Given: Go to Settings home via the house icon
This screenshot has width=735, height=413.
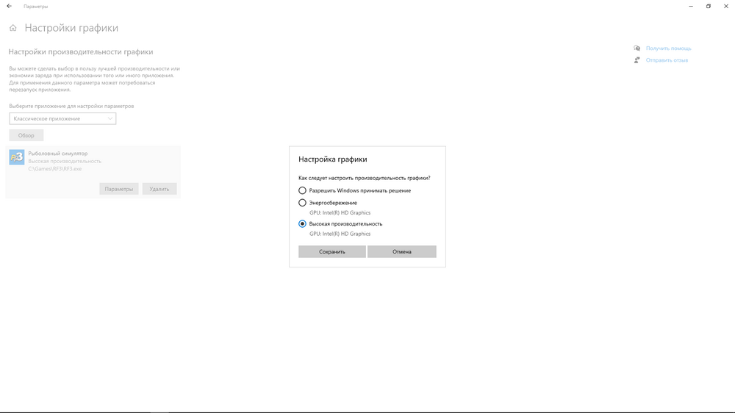Looking at the screenshot, I should tap(12, 28).
